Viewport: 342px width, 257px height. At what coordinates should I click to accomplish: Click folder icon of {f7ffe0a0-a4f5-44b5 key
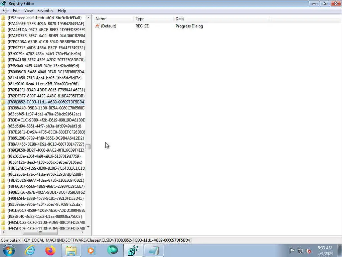pos(3,66)
